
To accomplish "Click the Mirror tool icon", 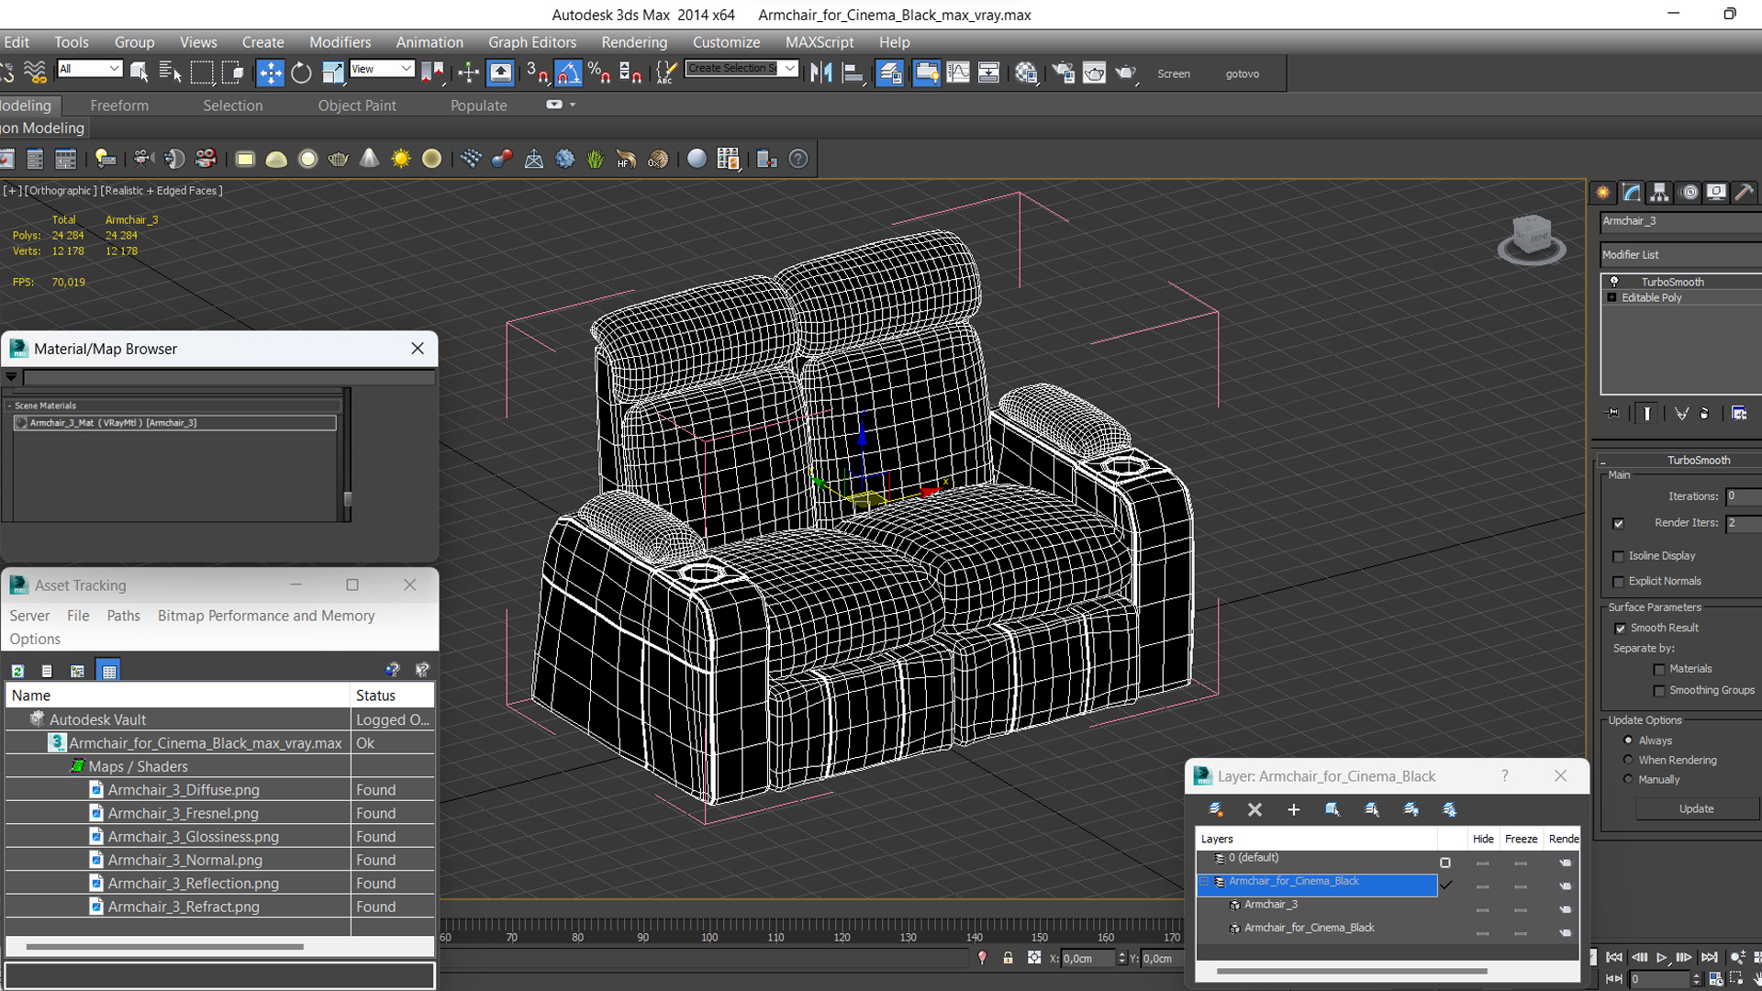I will (821, 72).
